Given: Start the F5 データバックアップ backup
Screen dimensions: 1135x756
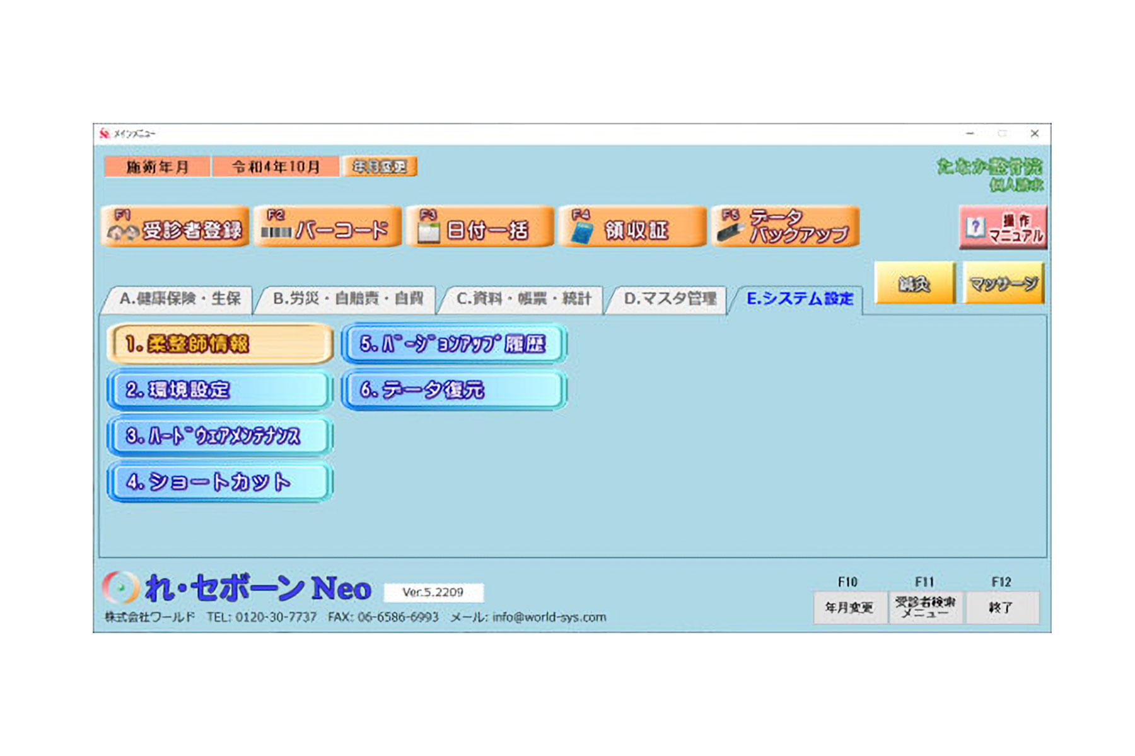Looking at the screenshot, I should click(785, 227).
